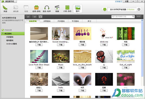This screenshot has height=99, width=145.
Task: Download the 图腾 wallpaper
Action: pos(104,91)
